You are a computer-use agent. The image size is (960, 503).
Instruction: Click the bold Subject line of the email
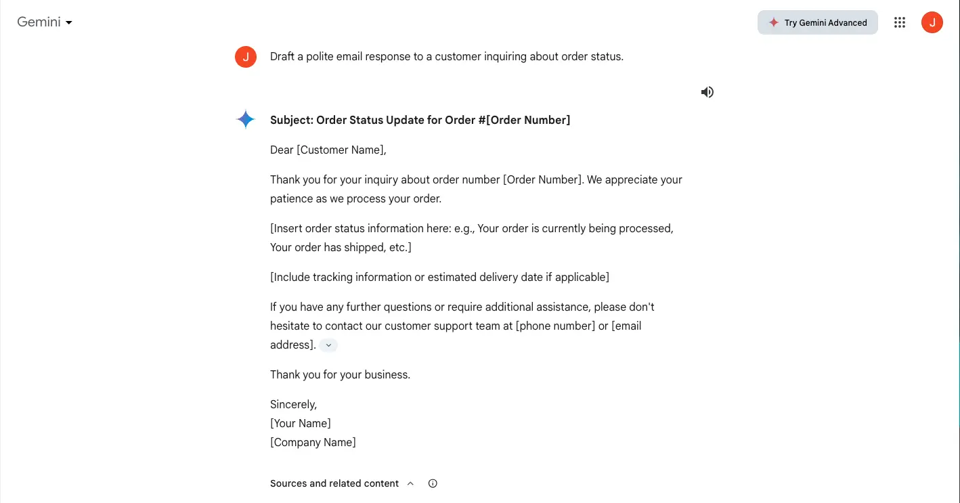click(420, 120)
